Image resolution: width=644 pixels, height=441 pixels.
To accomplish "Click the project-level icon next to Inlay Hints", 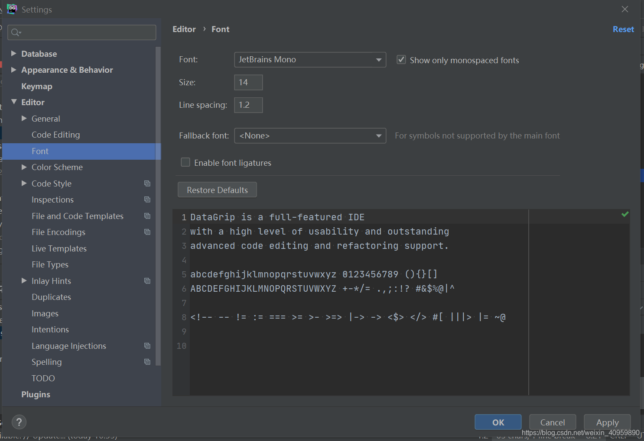I will pos(147,281).
